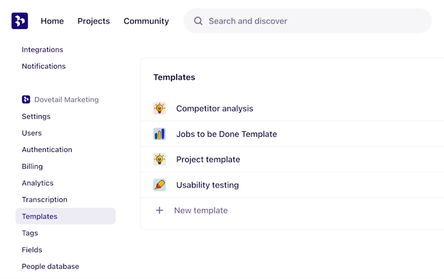Click the Usability testing marker icon

pyautogui.click(x=159, y=185)
